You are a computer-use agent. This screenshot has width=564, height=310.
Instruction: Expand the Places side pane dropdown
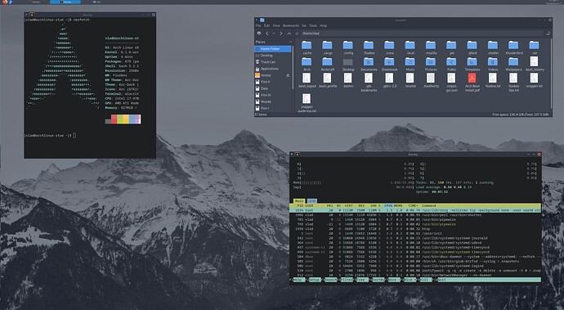click(x=291, y=43)
